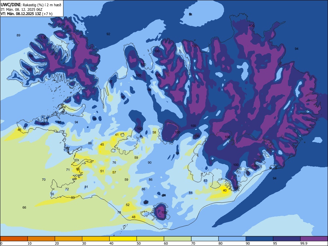Viewport: 328px width, 246px height.
Task: Click the legend tick label 50
Action: click(138, 243)
